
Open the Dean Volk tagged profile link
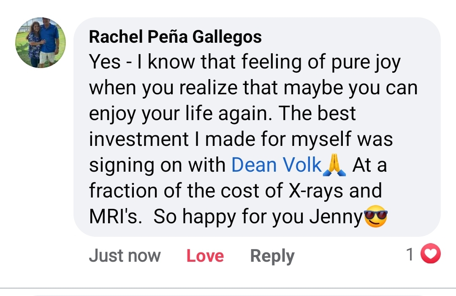[x=275, y=165]
